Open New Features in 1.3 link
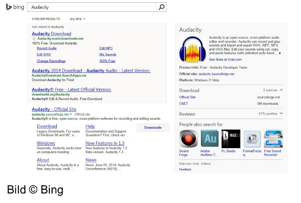 [105, 143]
